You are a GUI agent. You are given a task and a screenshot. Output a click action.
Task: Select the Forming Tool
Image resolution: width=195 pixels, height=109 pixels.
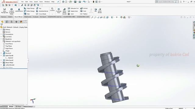click(58, 11)
